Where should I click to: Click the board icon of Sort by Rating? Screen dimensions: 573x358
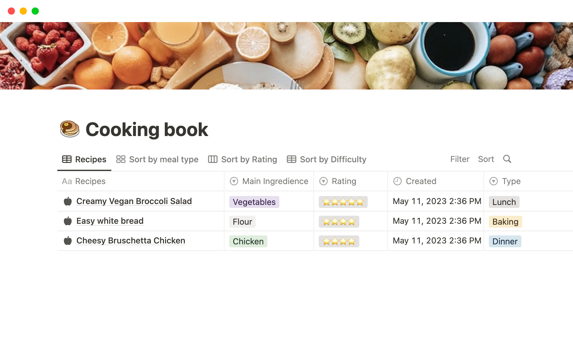(212, 159)
